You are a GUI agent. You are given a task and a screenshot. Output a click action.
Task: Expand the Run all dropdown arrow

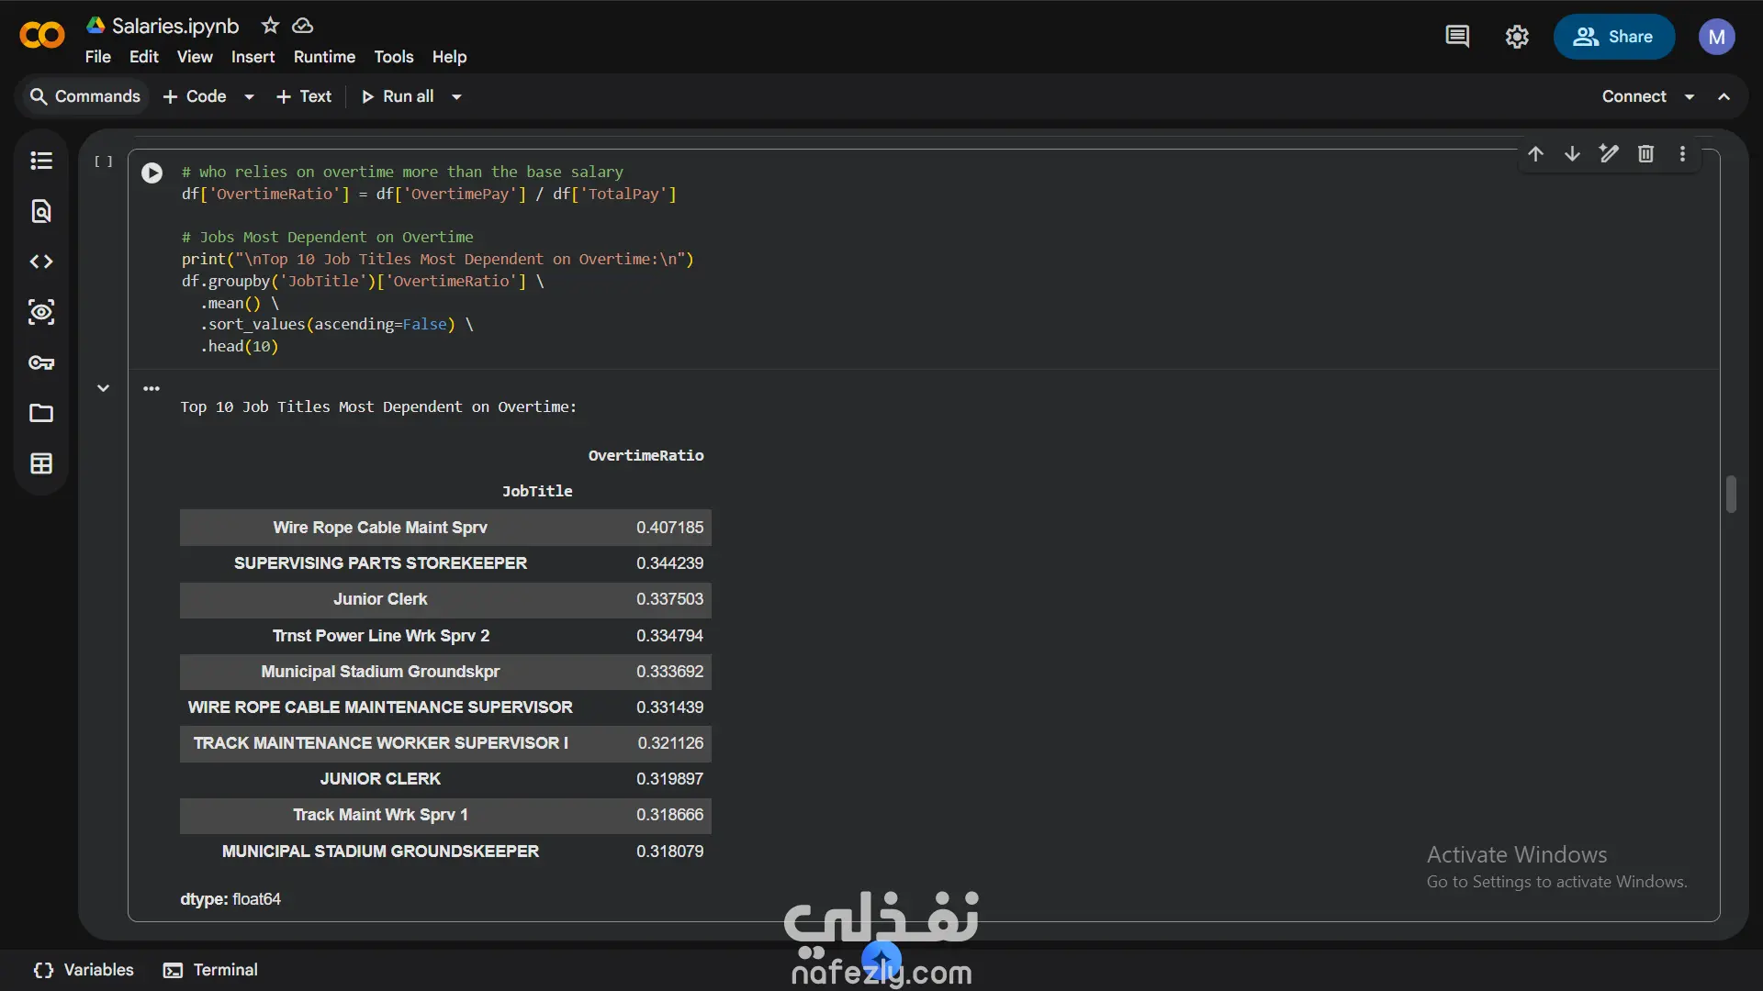pos(456,96)
